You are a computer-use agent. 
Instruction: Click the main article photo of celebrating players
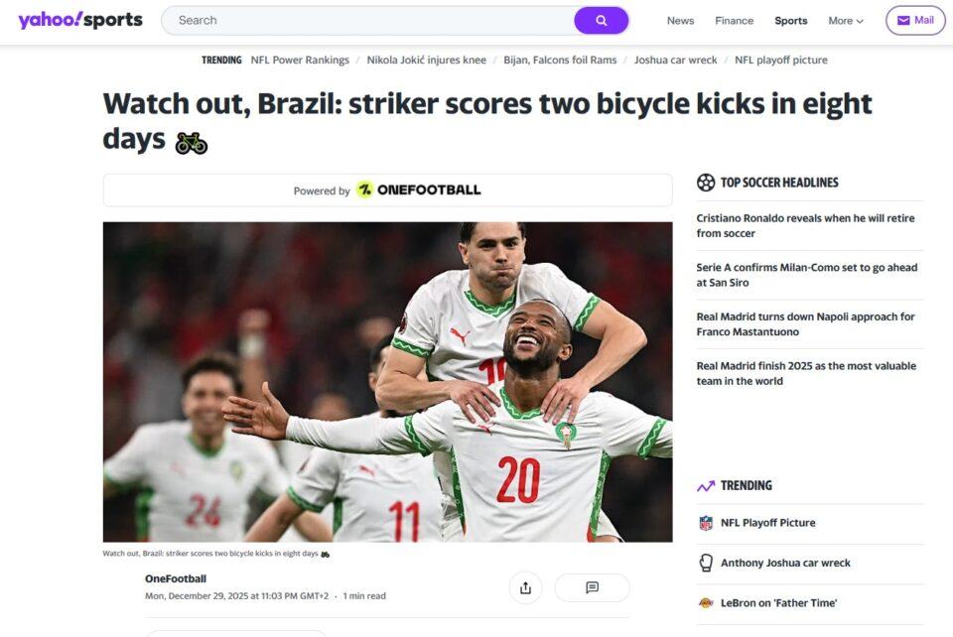pos(388,382)
